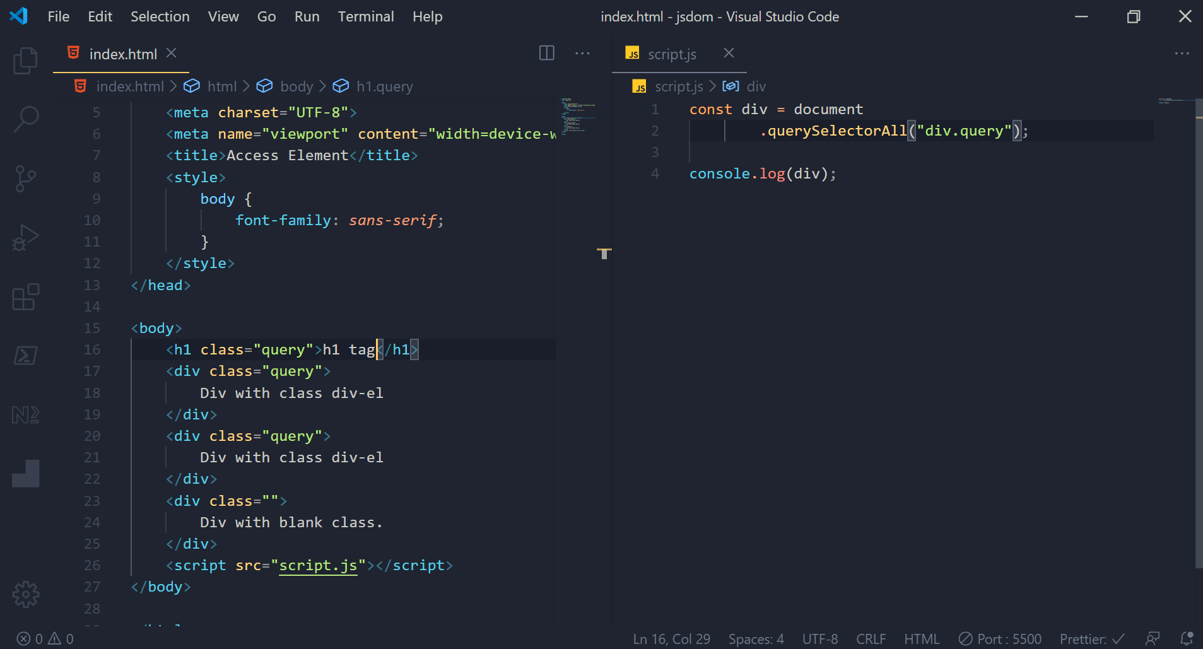1203x649 pixels.
Task: Split the index.html editor
Action: coord(546,53)
